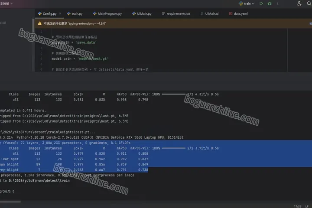Click the '72 layers, 3,006,233 parameters' line
The width and height of the screenshot is (312, 208).
coord(65,143)
